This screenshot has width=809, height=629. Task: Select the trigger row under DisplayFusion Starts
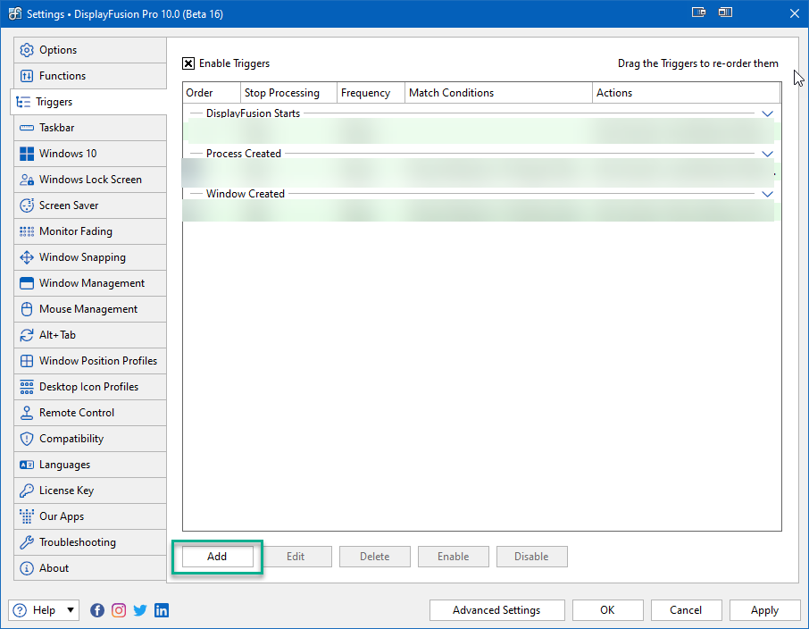tap(481, 131)
